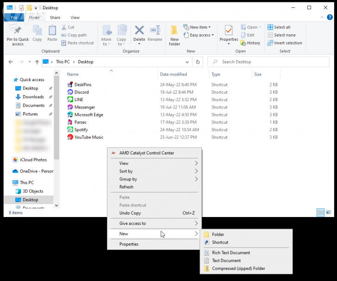Click Refresh in the context menu

(x=154, y=187)
